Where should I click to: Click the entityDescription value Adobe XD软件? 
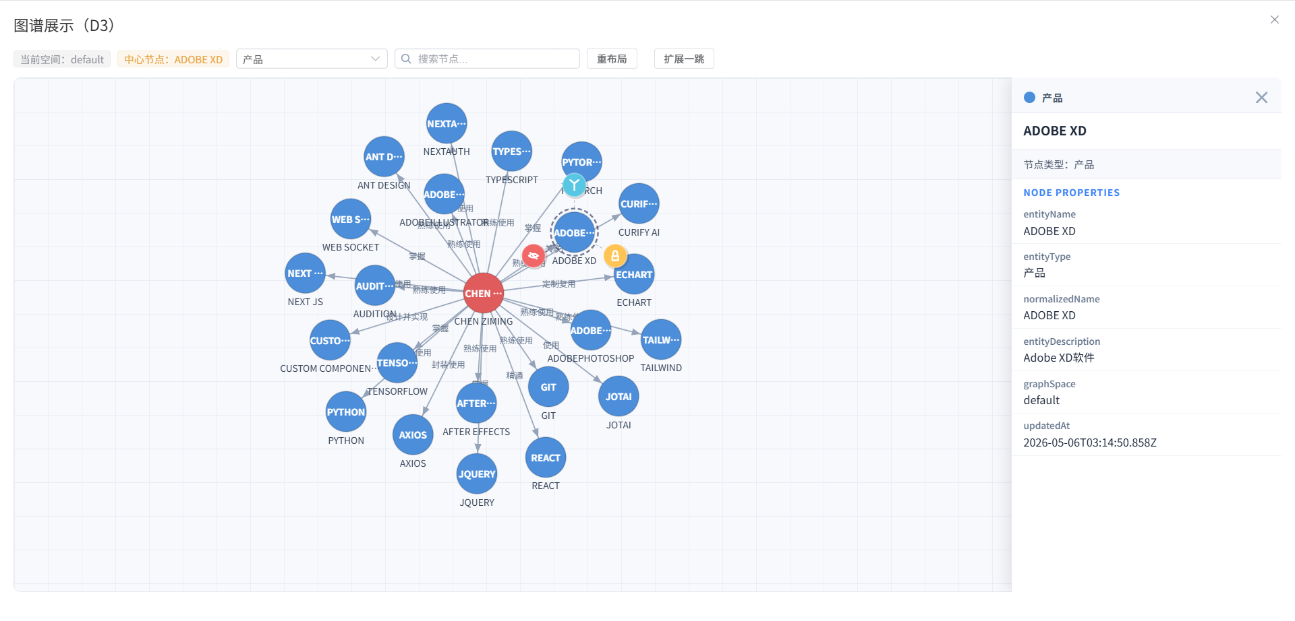(x=1059, y=358)
